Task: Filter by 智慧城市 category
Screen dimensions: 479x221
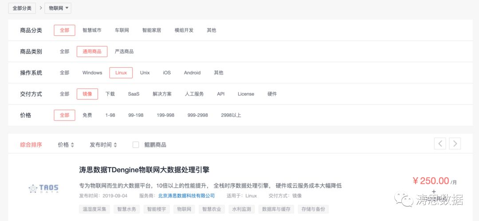Action: click(x=92, y=30)
